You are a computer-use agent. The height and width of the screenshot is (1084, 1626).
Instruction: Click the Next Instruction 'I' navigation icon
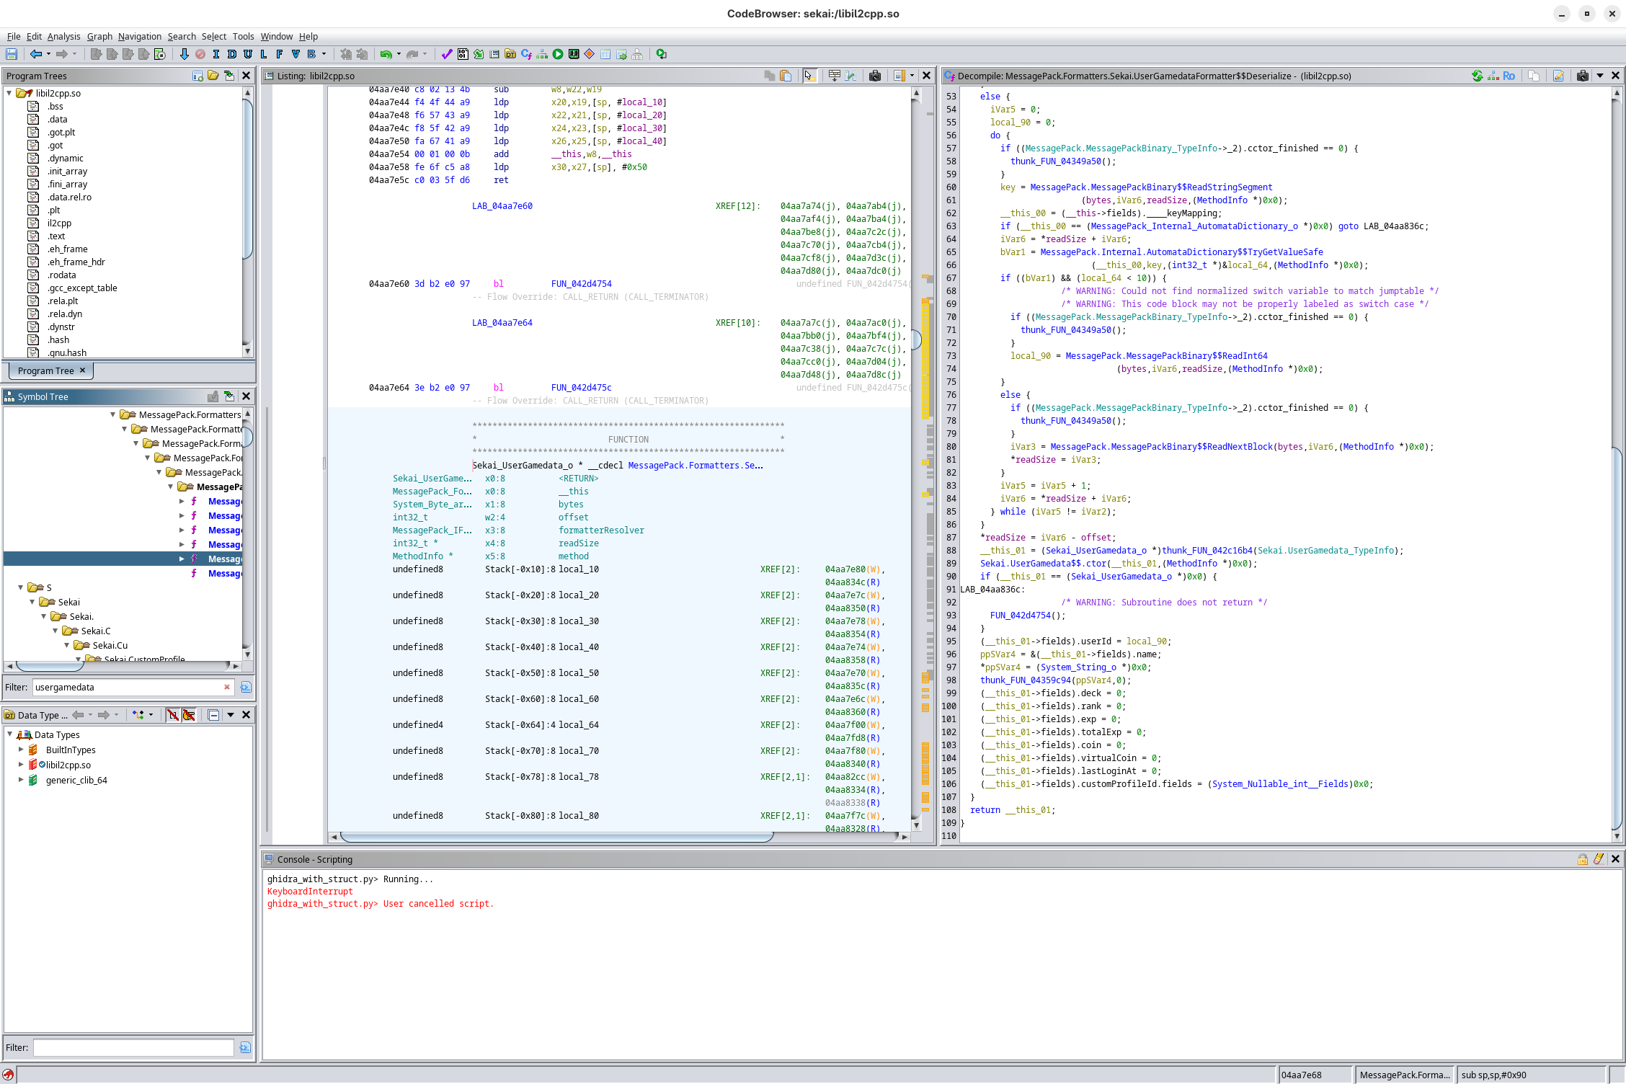pyautogui.click(x=216, y=54)
